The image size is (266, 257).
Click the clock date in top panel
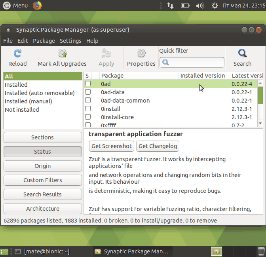pyautogui.click(x=244, y=6)
